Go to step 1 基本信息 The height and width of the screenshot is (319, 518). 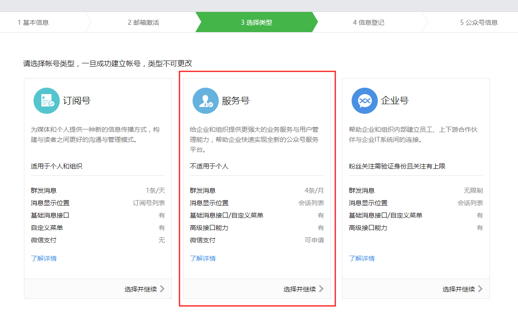coord(33,22)
